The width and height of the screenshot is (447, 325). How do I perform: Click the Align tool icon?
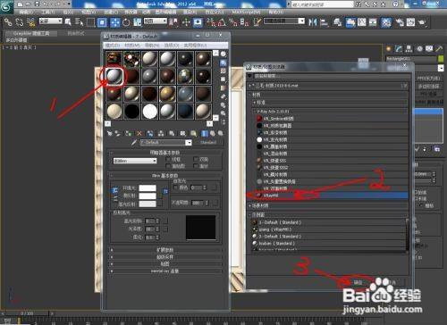[324, 22]
